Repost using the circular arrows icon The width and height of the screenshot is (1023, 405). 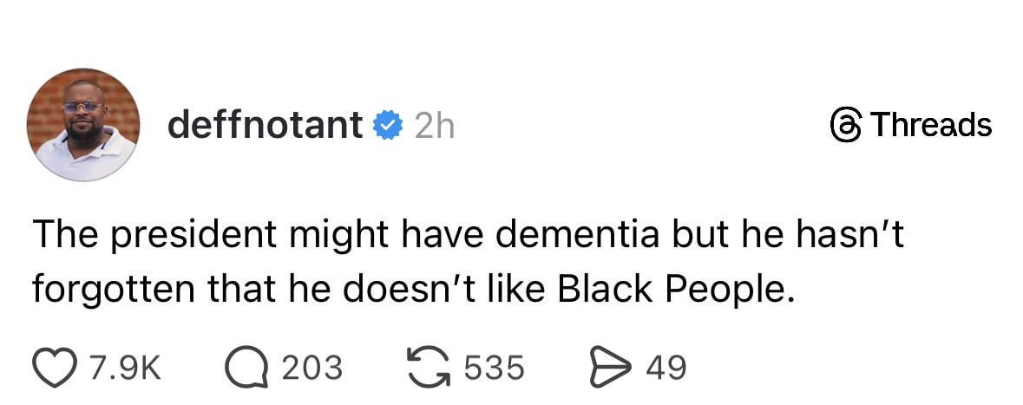(431, 367)
